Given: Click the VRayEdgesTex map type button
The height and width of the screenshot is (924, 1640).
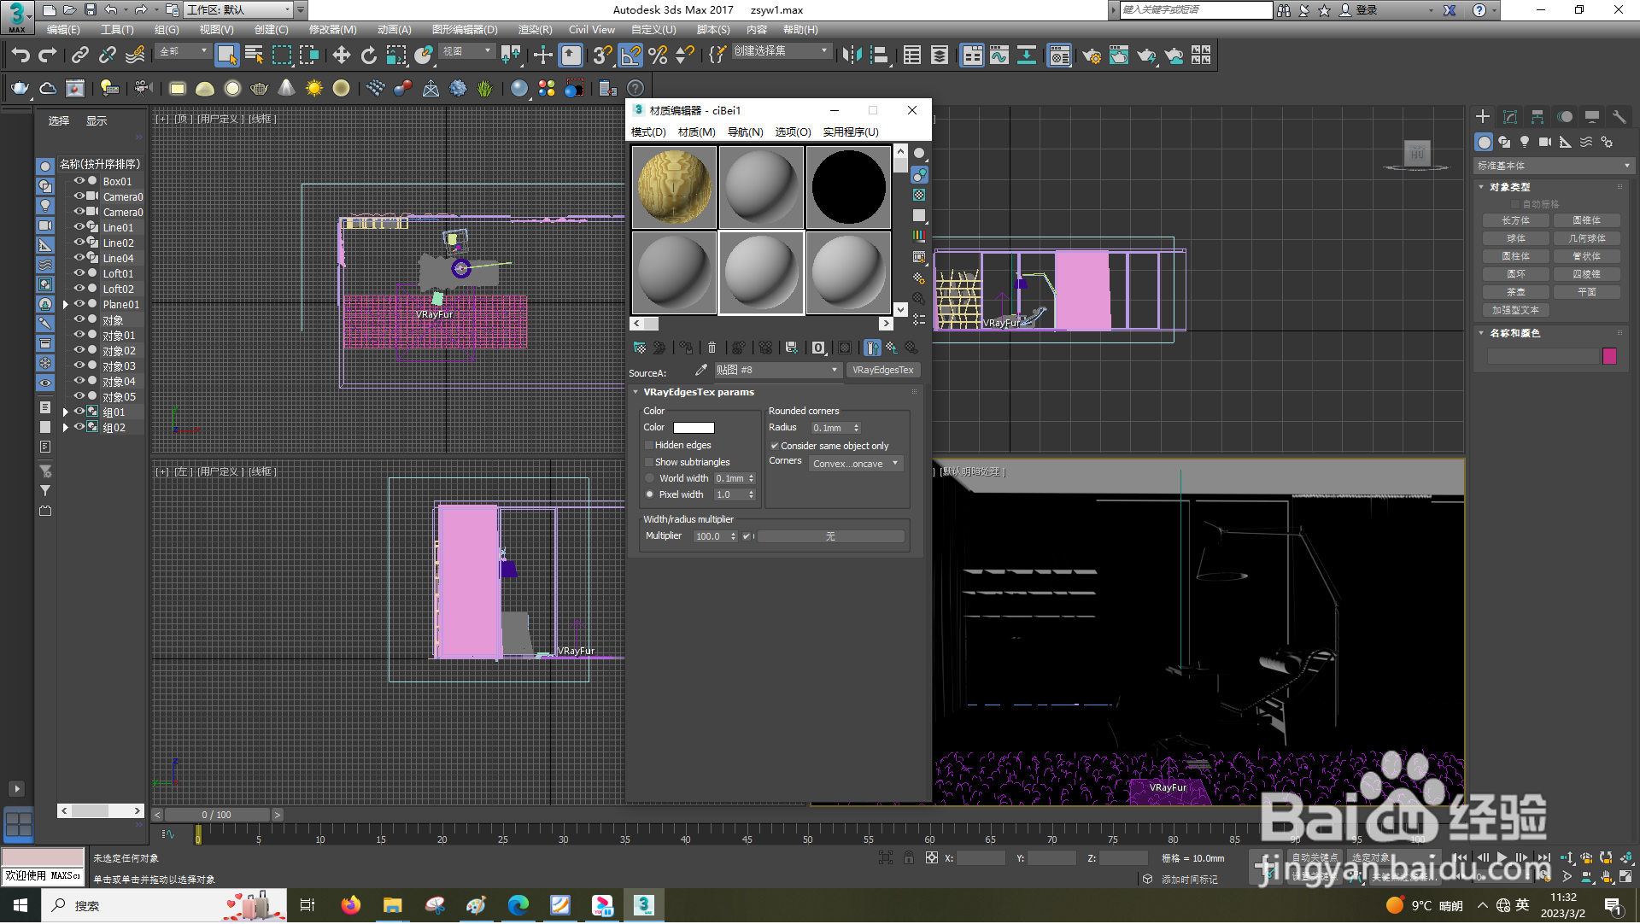Looking at the screenshot, I should 882,370.
